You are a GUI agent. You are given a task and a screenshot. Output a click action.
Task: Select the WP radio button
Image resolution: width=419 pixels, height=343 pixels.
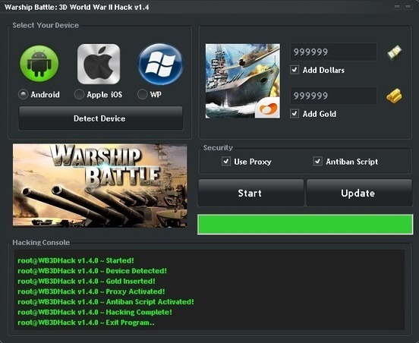(x=142, y=94)
